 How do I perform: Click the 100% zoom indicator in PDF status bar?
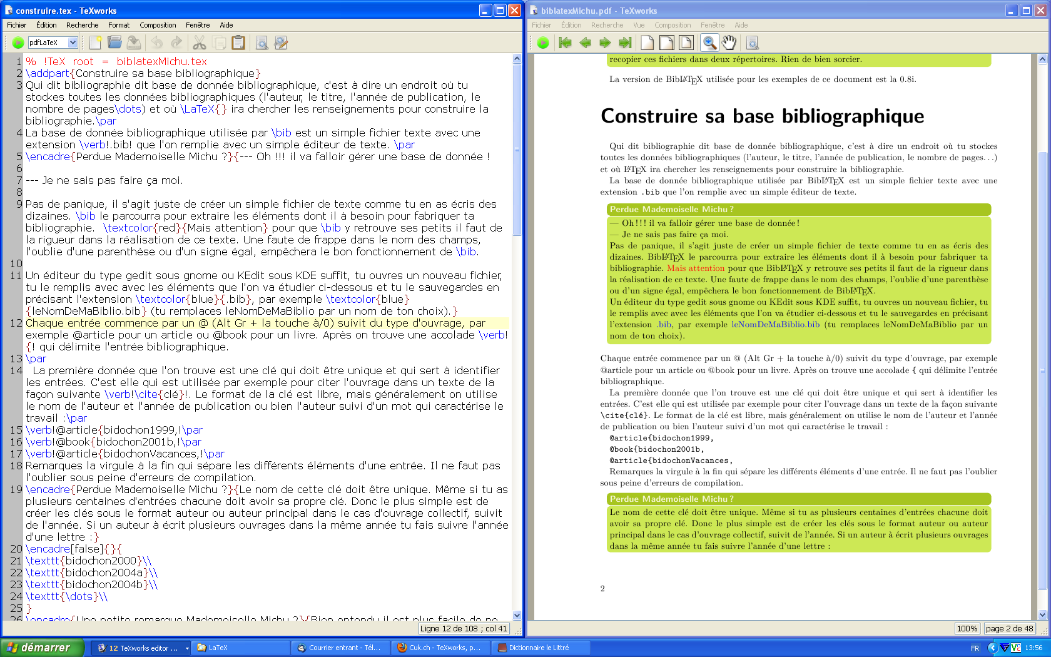click(x=967, y=628)
